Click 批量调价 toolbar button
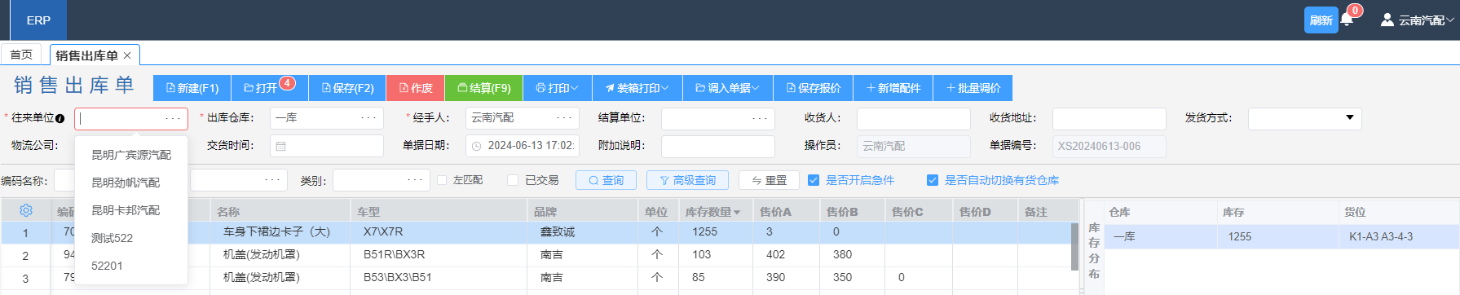 coord(973,88)
